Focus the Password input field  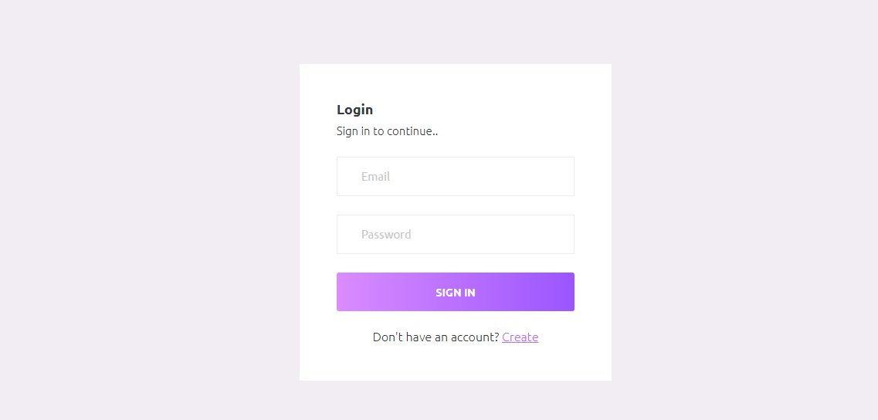tap(455, 234)
